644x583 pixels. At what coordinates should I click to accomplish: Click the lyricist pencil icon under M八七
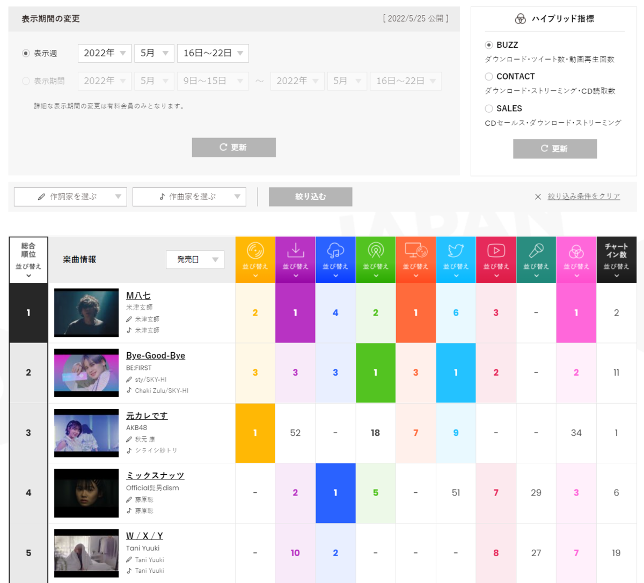pos(129,319)
